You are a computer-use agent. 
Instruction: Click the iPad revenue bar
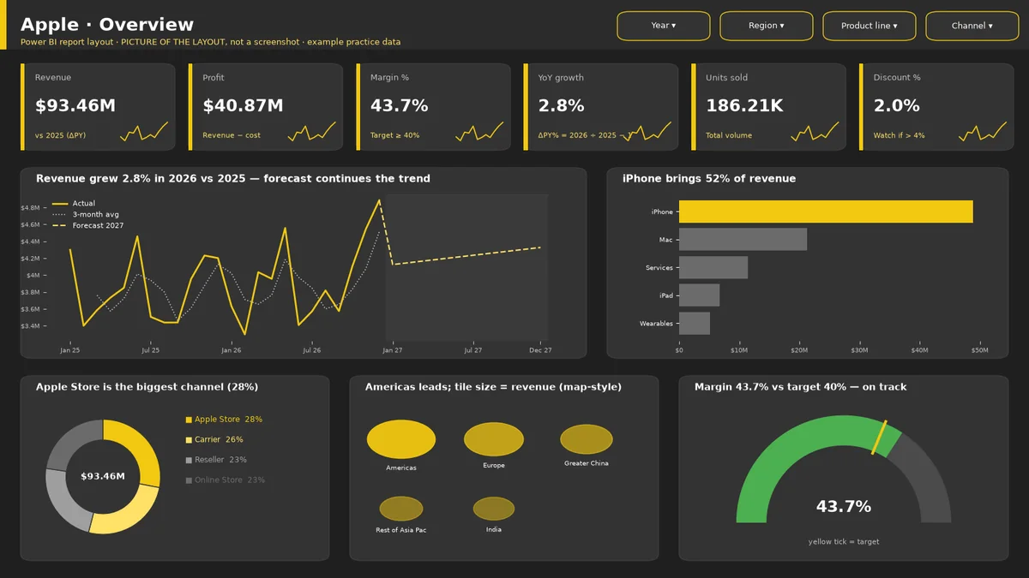point(699,295)
